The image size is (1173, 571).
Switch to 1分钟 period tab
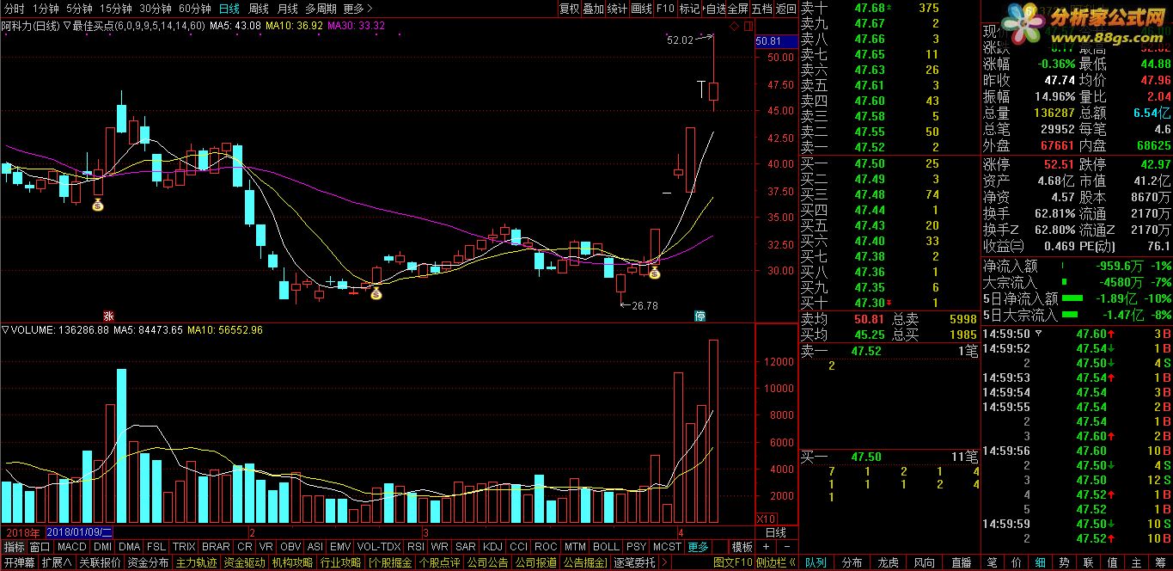click(x=46, y=9)
